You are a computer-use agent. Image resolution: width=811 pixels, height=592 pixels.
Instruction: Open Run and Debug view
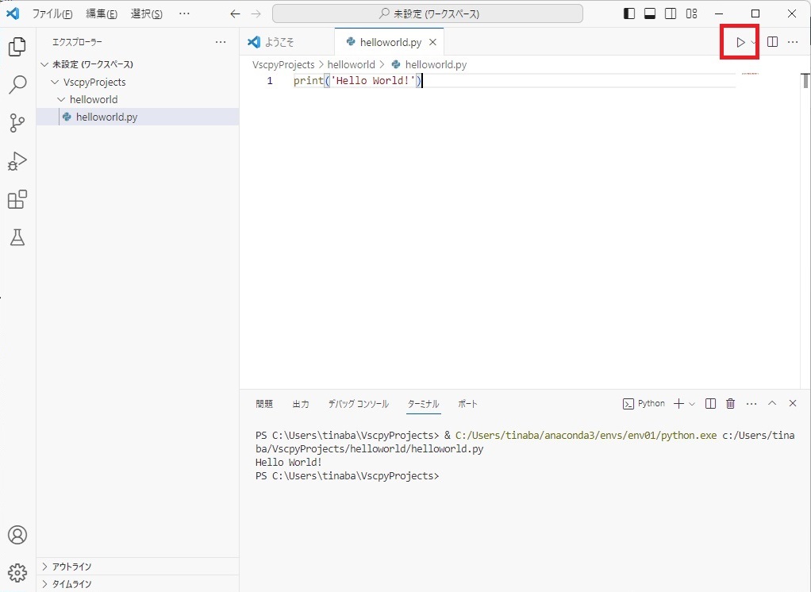click(17, 161)
